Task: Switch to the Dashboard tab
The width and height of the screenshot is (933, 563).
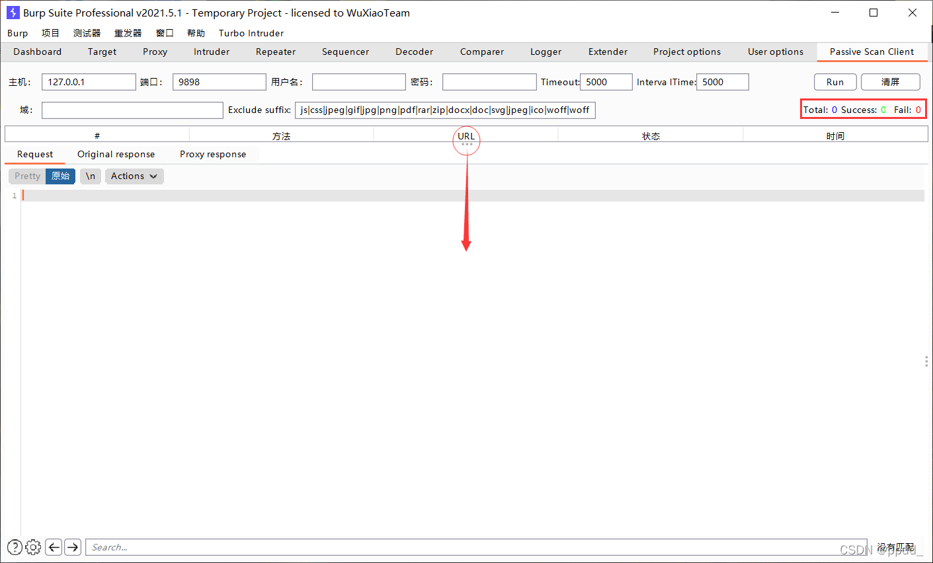Action: click(38, 52)
